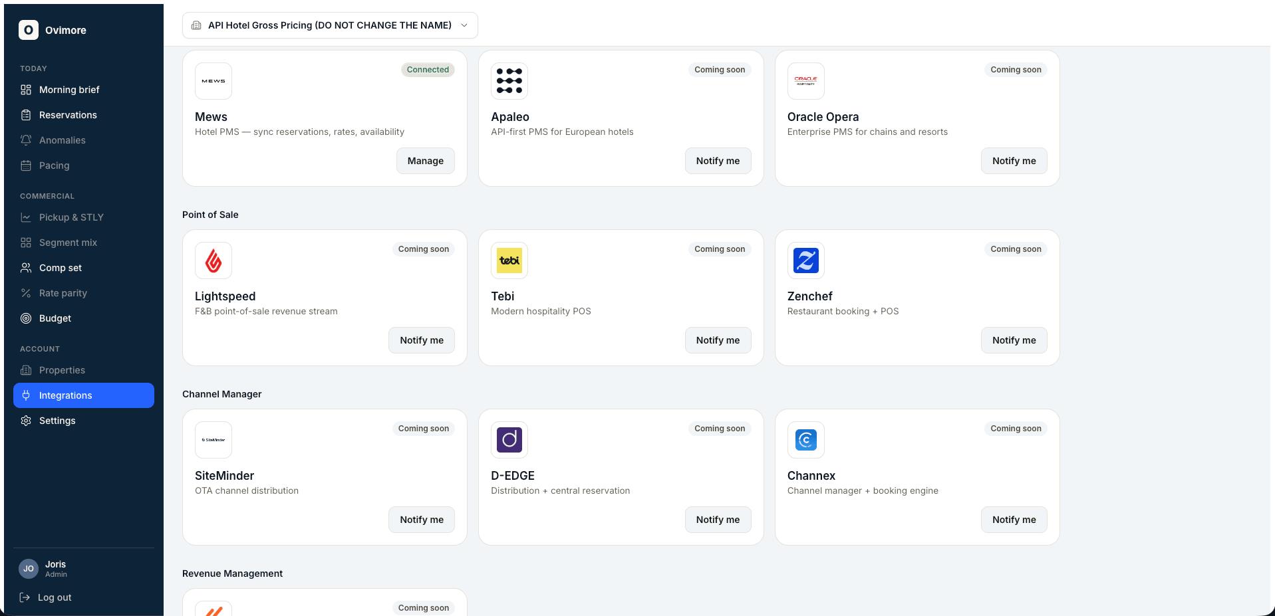Screen dimensions: 1275x616
Task: Navigate to Pacing
Action: [x=84, y=165]
